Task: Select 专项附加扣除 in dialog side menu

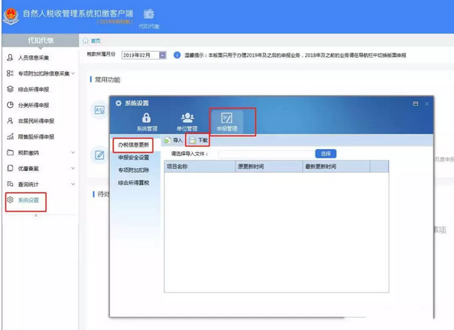Action: (134, 170)
